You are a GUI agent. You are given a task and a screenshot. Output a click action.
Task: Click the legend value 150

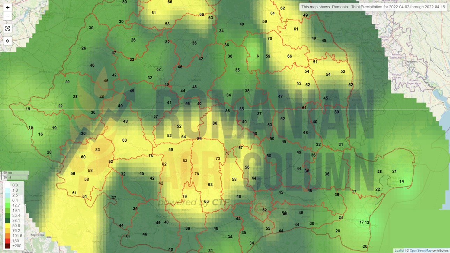[x=16, y=241]
